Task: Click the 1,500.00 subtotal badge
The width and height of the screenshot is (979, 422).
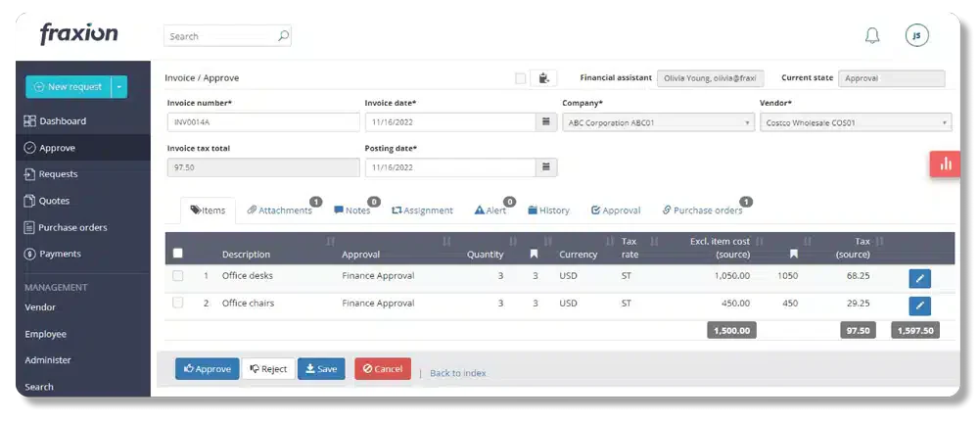Action: (731, 330)
